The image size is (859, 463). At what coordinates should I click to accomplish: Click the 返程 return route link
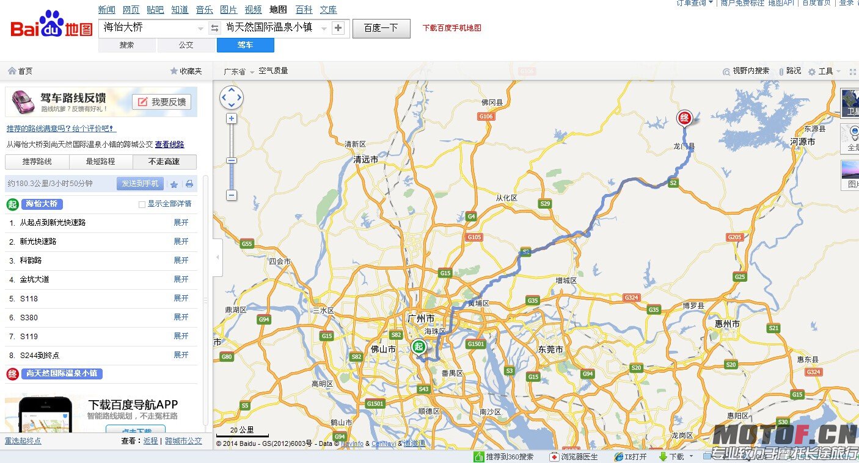click(x=150, y=441)
